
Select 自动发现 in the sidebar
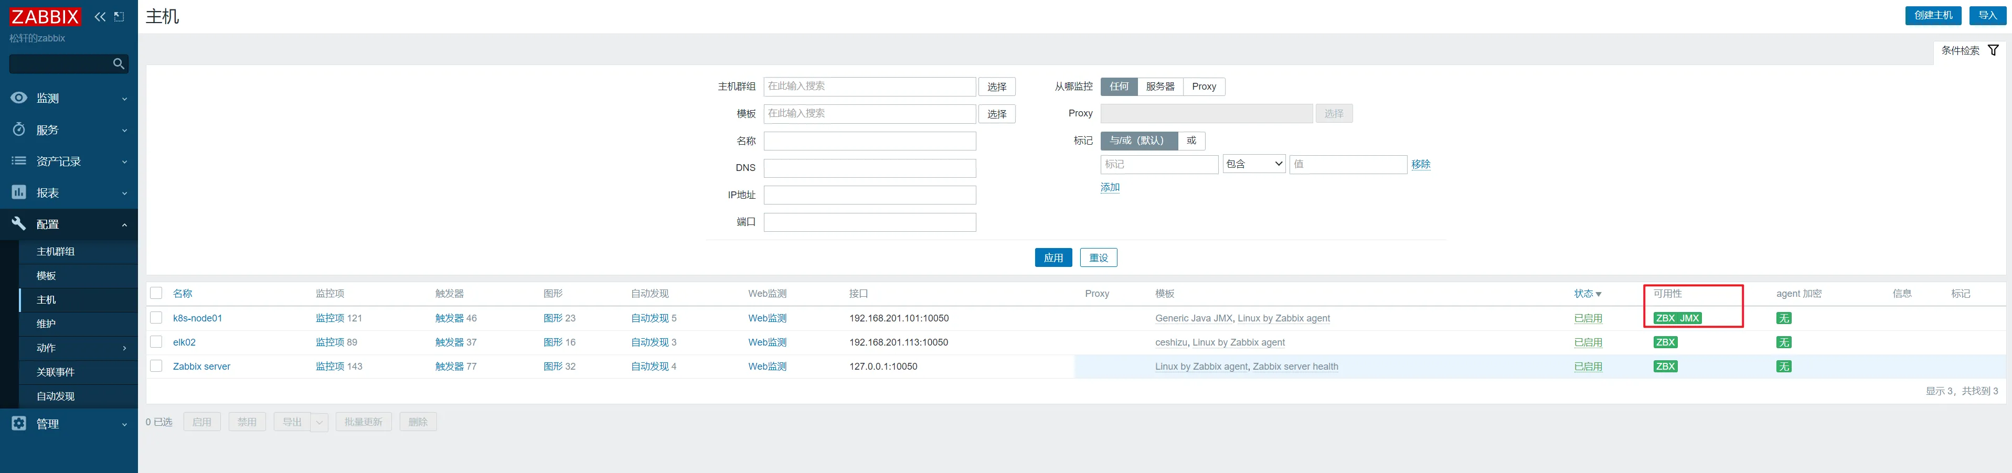point(56,396)
